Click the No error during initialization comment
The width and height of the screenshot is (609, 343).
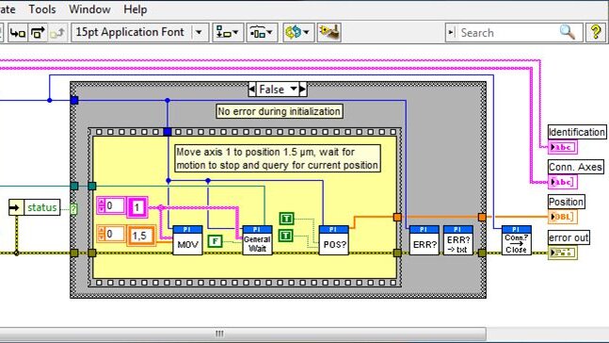(x=279, y=111)
